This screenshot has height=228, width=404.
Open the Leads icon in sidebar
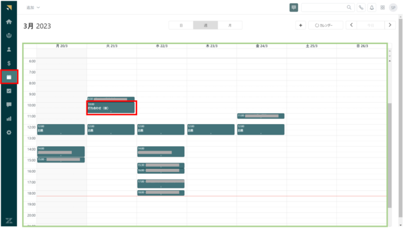[x=9, y=35]
